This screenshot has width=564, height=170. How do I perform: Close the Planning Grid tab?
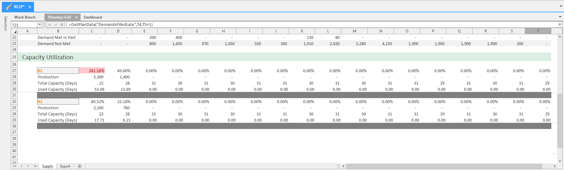[x=76, y=17]
